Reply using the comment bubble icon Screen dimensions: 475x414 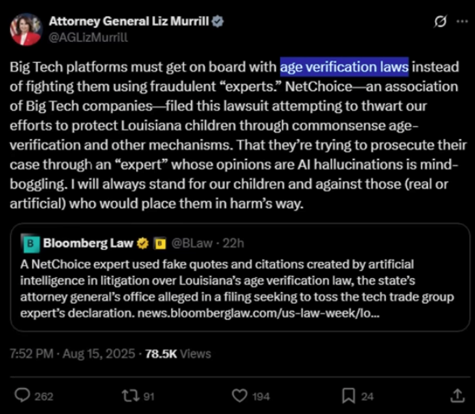(23, 395)
